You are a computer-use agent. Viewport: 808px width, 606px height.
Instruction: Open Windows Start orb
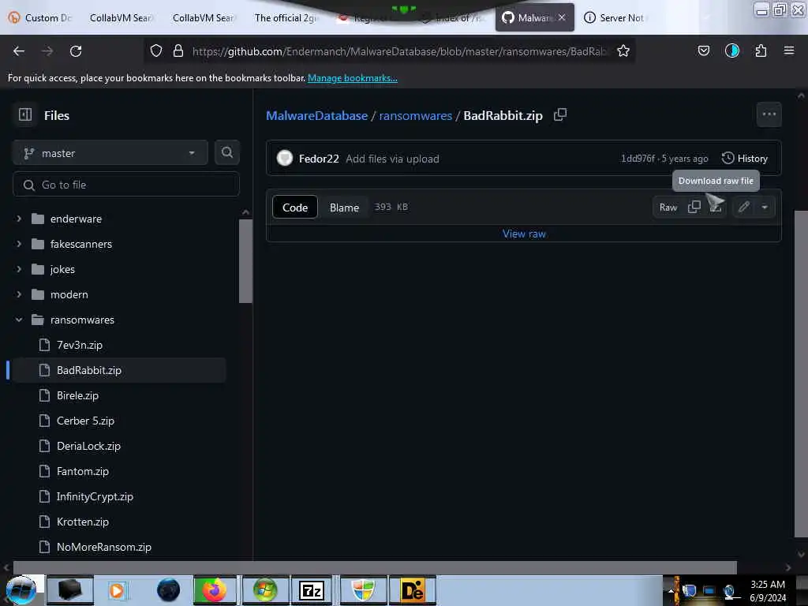(x=21, y=590)
